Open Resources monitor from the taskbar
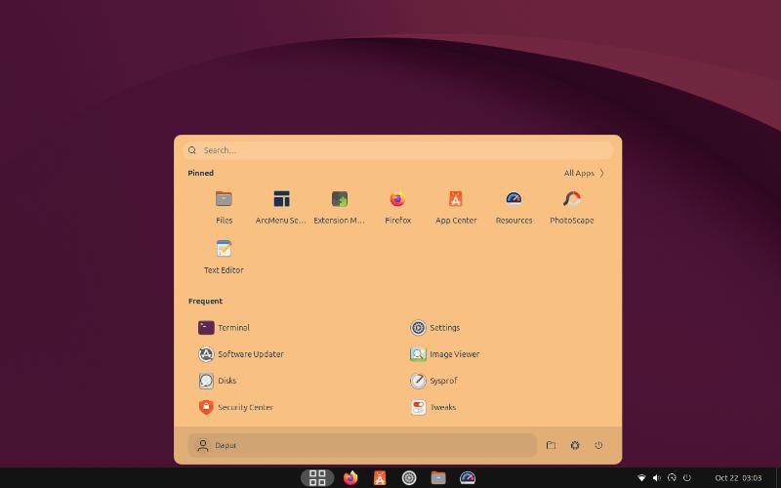Screen dimensions: 781x488 coord(468,478)
